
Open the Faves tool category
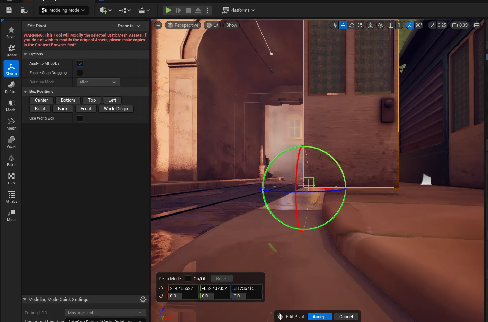(11, 32)
